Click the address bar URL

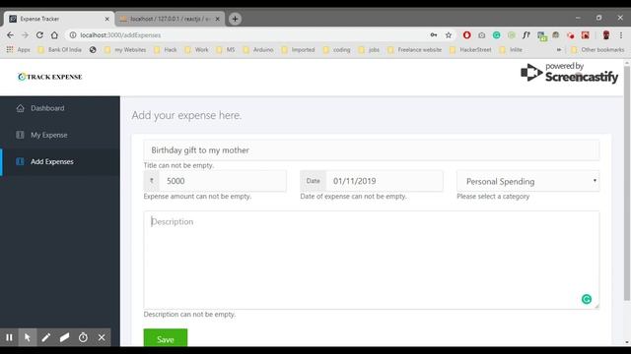120,35
